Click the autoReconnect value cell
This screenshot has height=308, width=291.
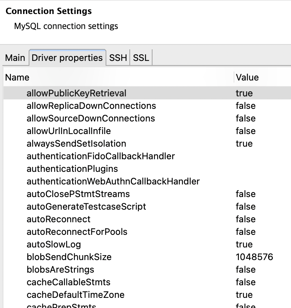(x=246, y=219)
